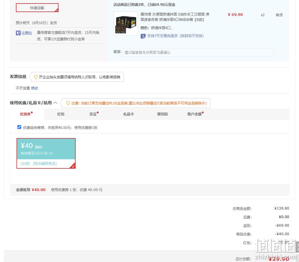Screen dimensions: 299x262
Task: Select the 快递运输 delivery option
Action: pos(37,8)
